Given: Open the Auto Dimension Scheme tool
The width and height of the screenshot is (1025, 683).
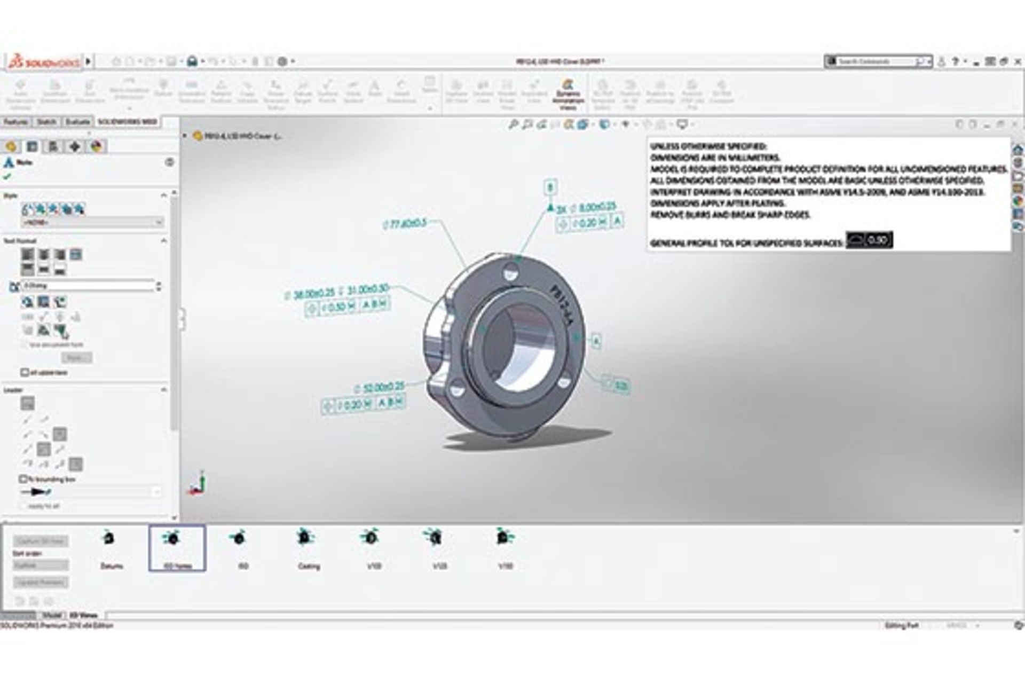Looking at the screenshot, I should pyautogui.click(x=20, y=91).
